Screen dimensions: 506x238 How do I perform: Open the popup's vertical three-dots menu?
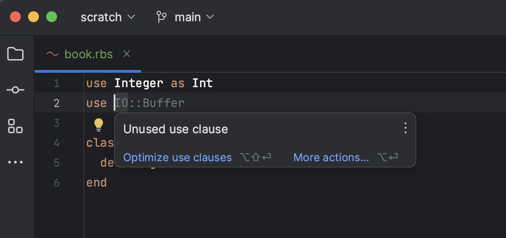pos(406,128)
